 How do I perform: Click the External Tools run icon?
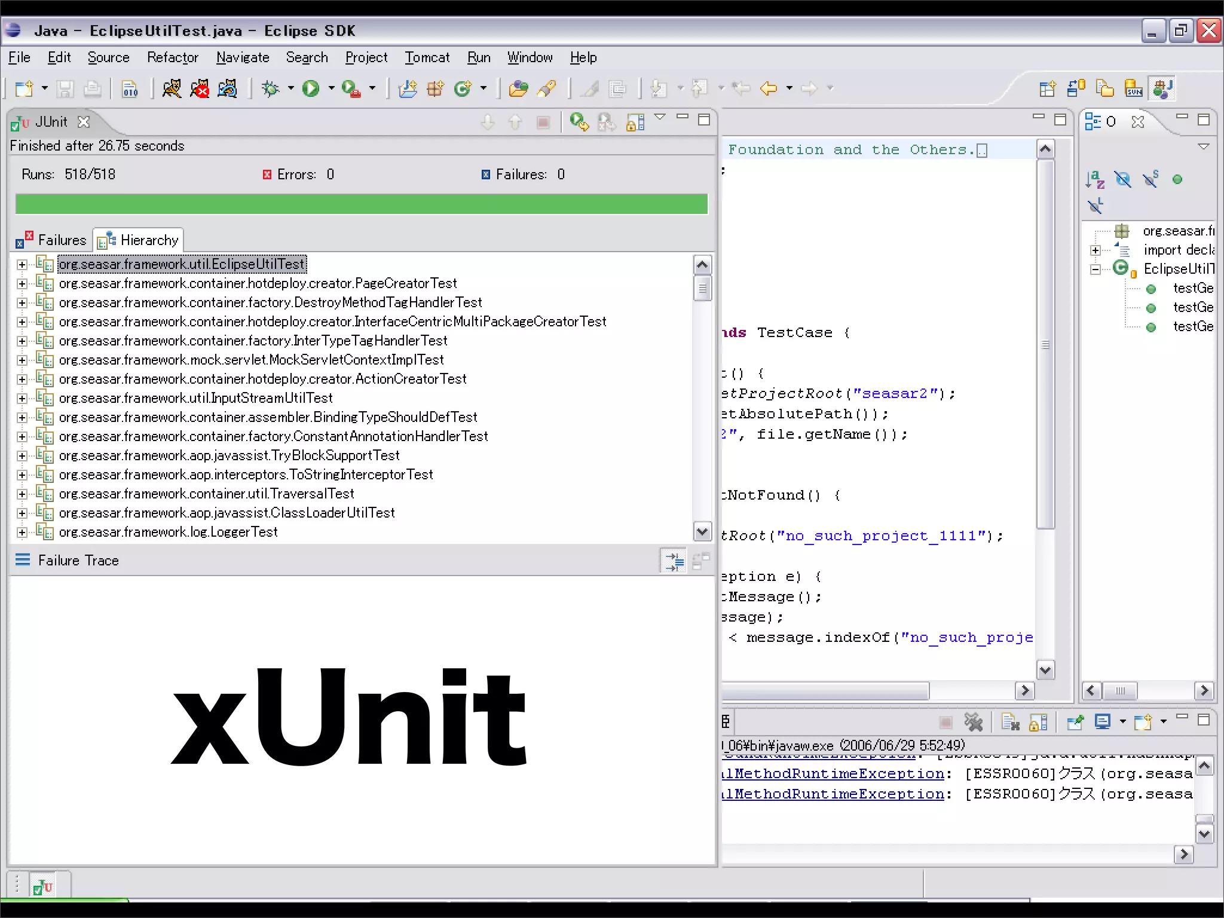point(351,89)
